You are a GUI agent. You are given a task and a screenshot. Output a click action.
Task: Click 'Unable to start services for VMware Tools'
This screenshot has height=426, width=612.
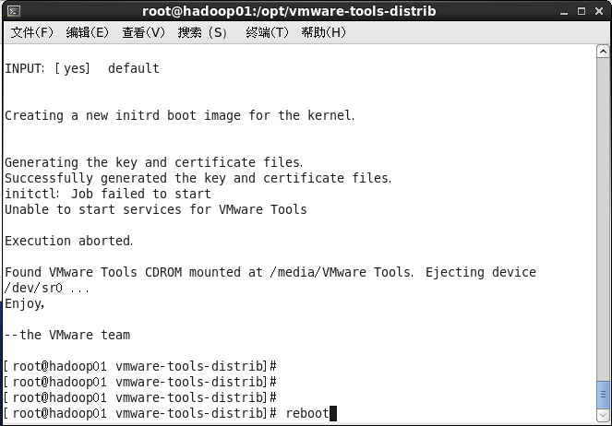point(156,209)
